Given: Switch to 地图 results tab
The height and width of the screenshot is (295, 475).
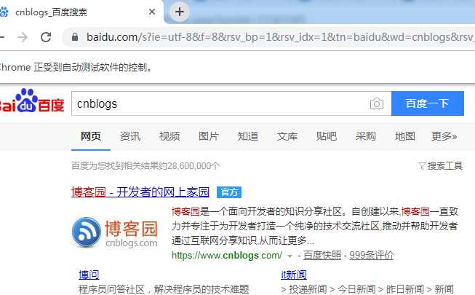Looking at the screenshot, I should click(x=405, y=136).
